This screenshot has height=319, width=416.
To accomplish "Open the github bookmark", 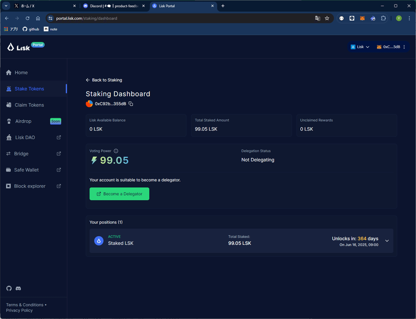I will pos(31,29).
